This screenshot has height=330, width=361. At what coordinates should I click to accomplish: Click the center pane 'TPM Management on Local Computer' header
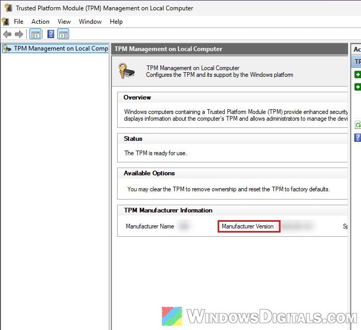coord(229,49)
